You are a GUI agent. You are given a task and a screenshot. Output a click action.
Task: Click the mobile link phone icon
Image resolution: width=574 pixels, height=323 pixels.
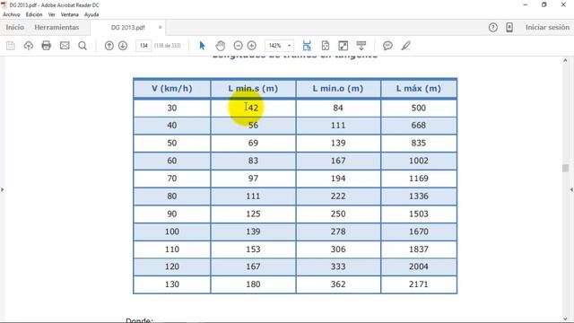tap(509, 28)
